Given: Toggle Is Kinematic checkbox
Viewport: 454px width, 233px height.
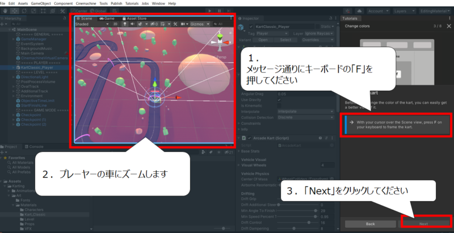Looking at the screenshot, I should pos(279,106).
